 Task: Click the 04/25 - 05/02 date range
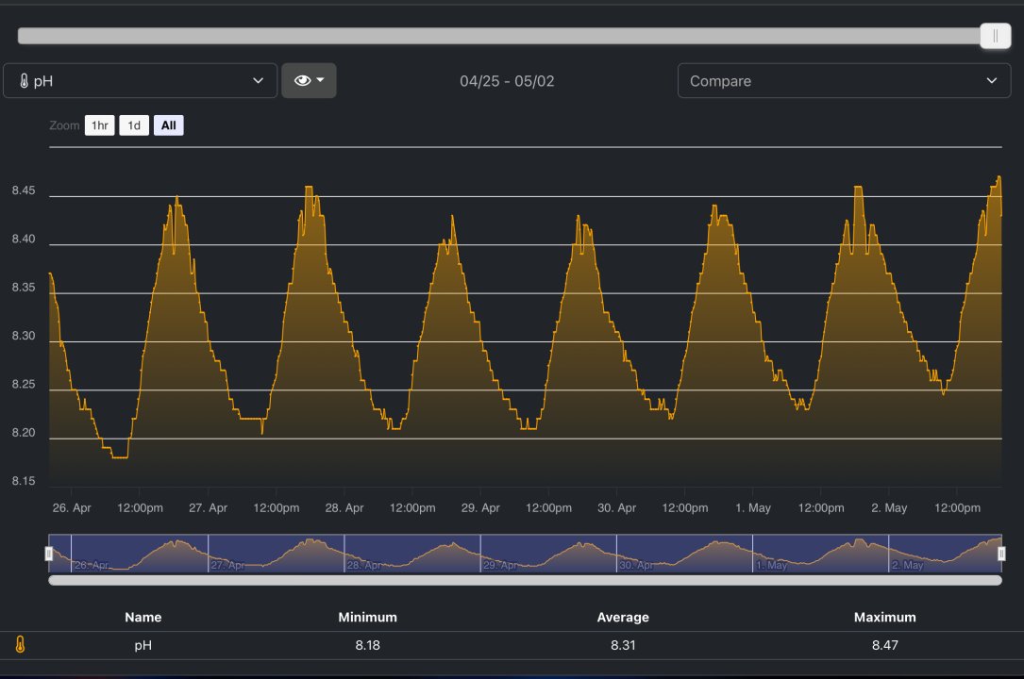click(507, 81)
